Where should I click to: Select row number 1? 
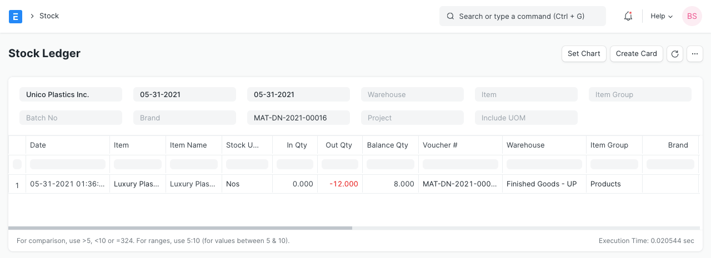click(x=17, y=184)
